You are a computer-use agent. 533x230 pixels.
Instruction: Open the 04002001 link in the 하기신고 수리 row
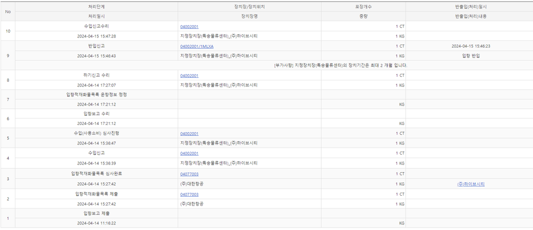click(x=189, y=75)
